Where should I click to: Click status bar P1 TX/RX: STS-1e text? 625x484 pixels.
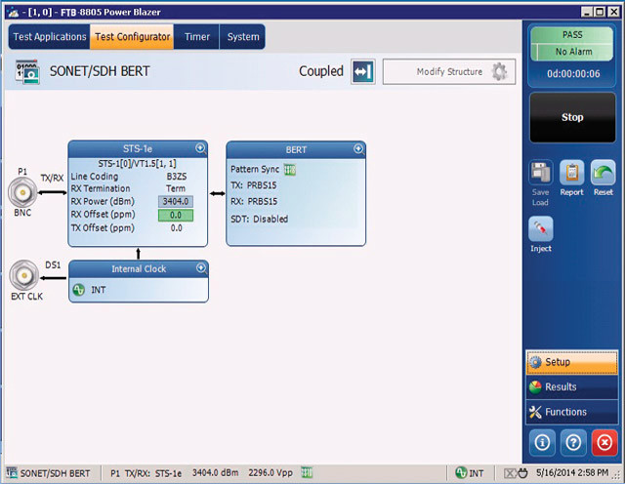(x=146, y=473)
